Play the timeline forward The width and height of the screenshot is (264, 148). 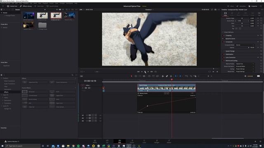(x=148, y=72)
